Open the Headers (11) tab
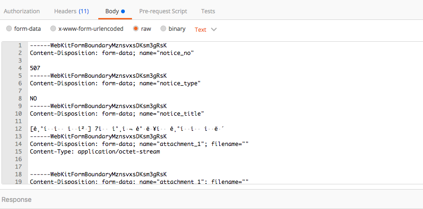Viewport: 423px width, 209px height. pyautogui.click(x=71, y=11)
